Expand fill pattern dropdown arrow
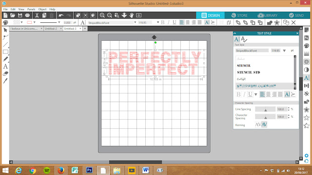Screen dimensions: 312x175 21,22
